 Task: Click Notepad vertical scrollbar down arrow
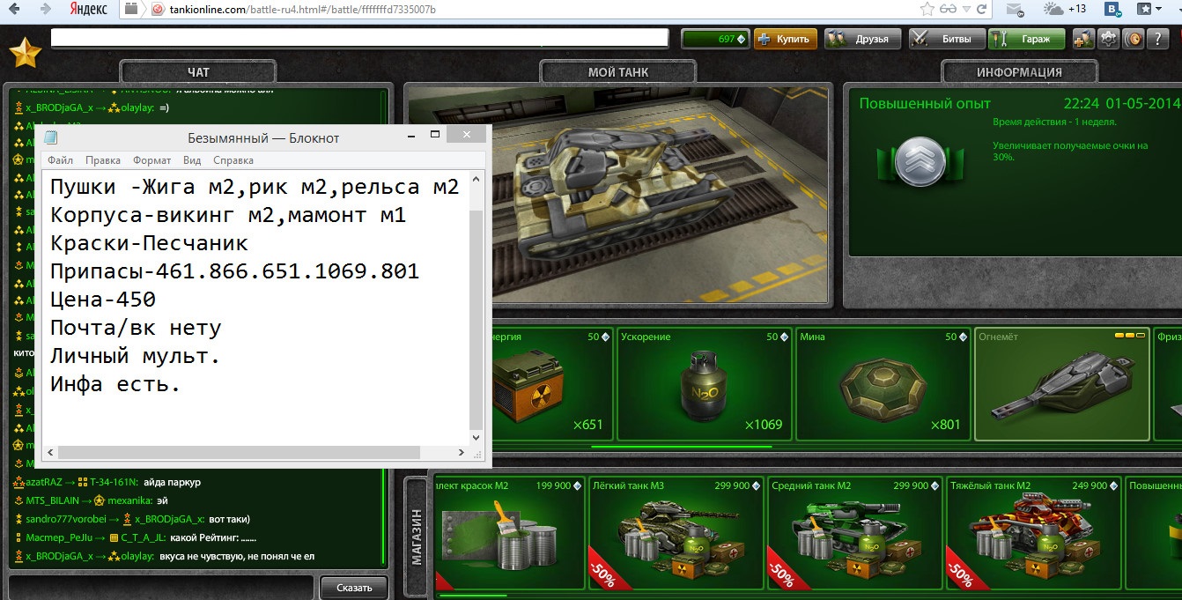[x=476, y=437]
